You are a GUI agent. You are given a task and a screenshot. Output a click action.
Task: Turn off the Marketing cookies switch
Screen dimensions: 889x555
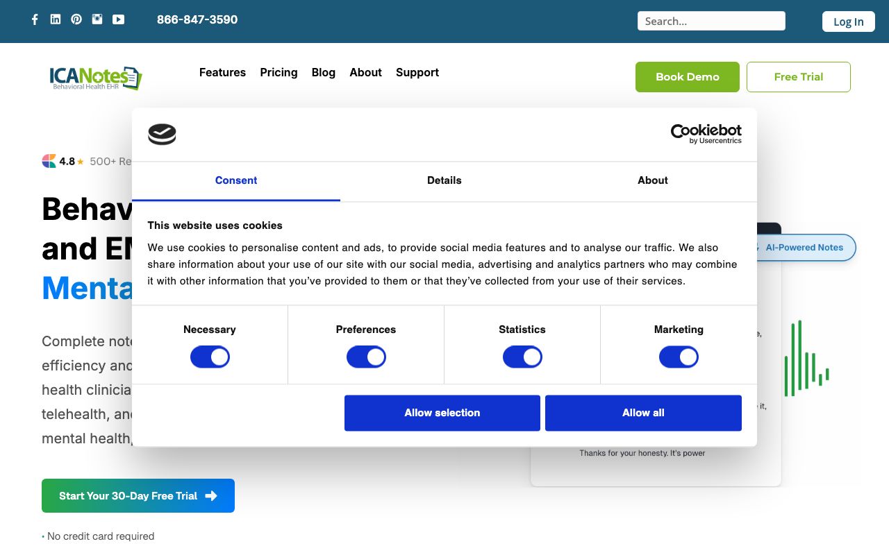pos(679,357)
